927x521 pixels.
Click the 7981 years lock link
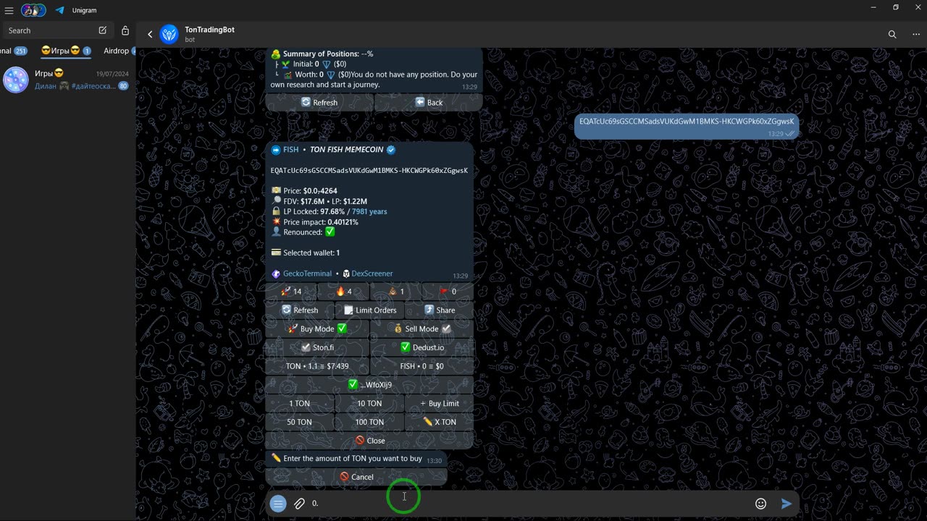[369, 211]
